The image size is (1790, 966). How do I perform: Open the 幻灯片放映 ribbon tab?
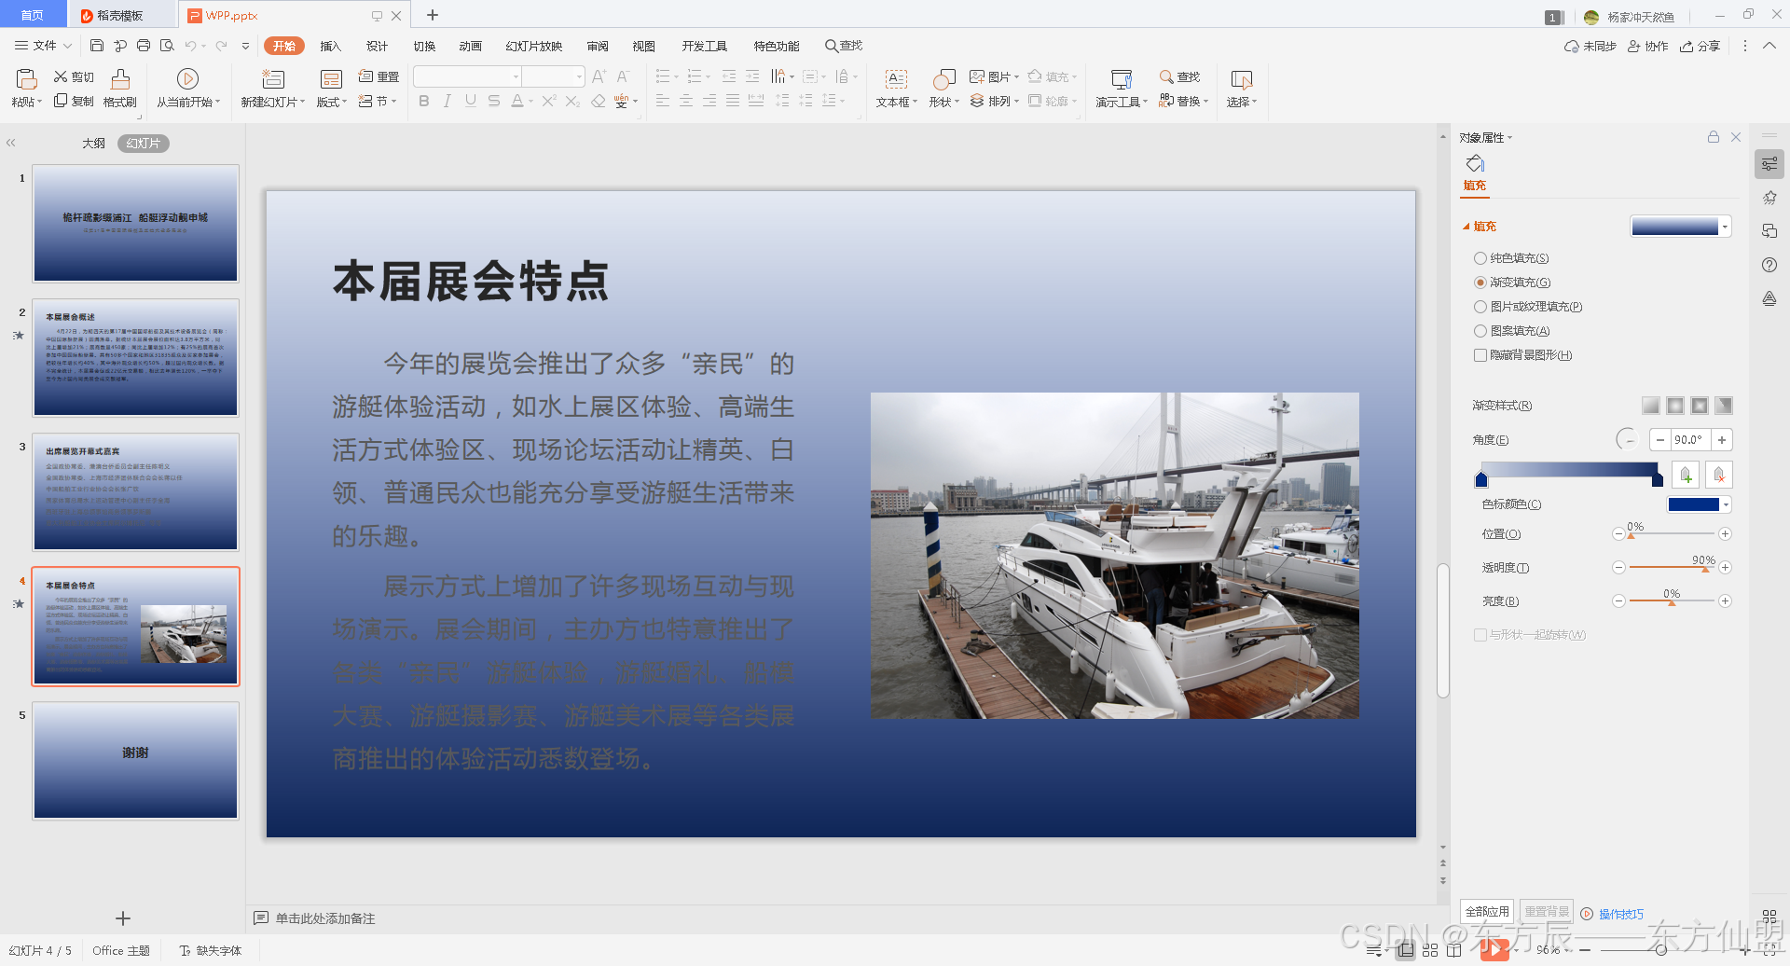(x=534, y=46)
